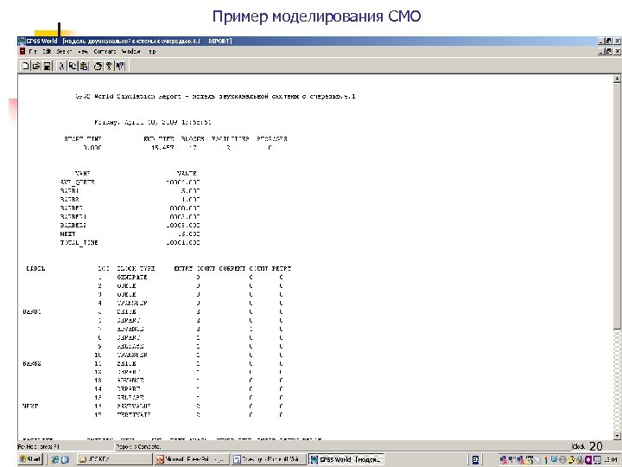Open the Window menu
622x467 pixels.
click(x=130, y=51)
